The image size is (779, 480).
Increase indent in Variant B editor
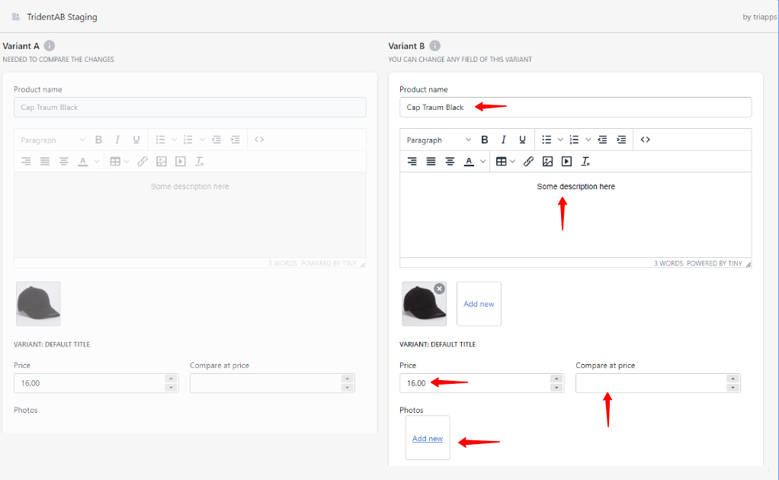pos(621,140)
